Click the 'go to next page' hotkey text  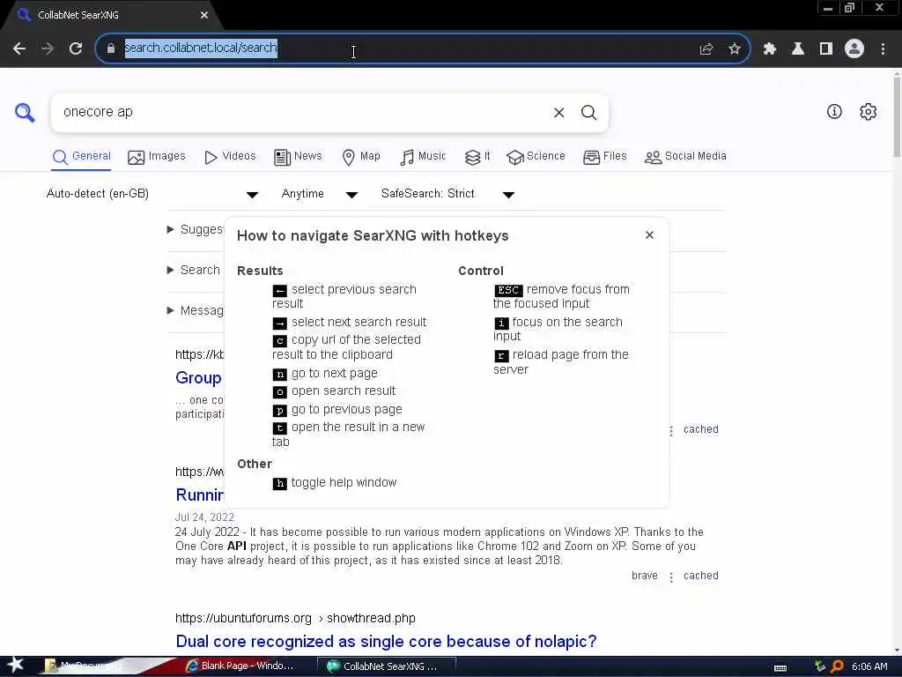click(334, 373)
